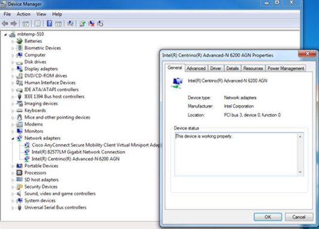The image size is (319, 229).
Task: Expand the System devices category
Action: (13, 201)
